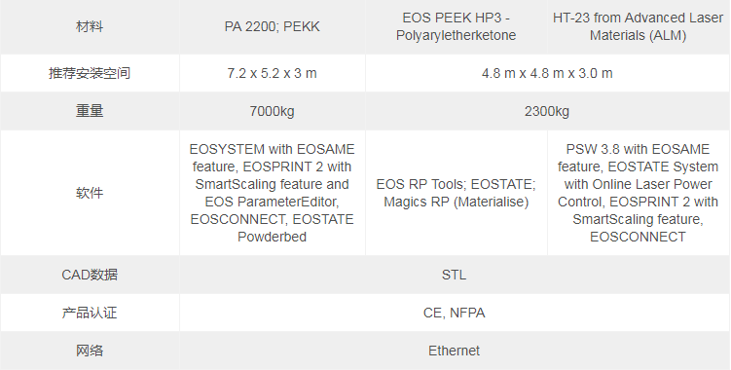Click the 产品认证 row label

(90, 313)
